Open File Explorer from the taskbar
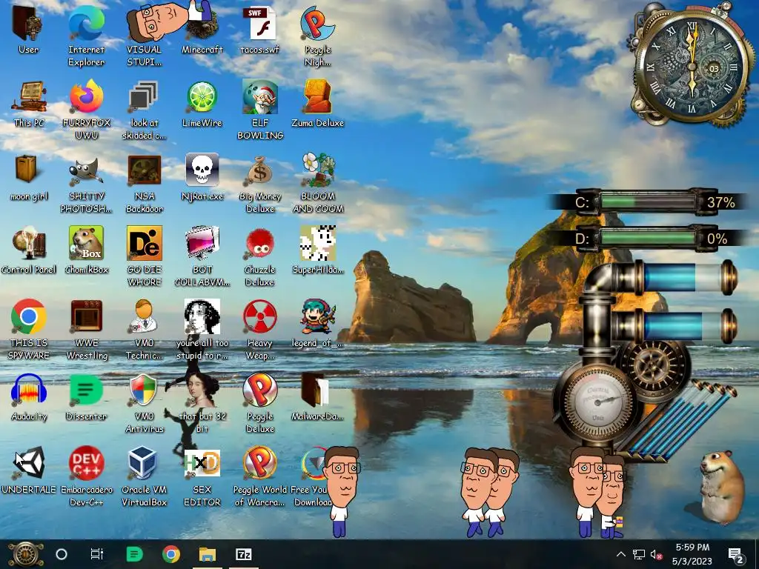 pos(208,554)
